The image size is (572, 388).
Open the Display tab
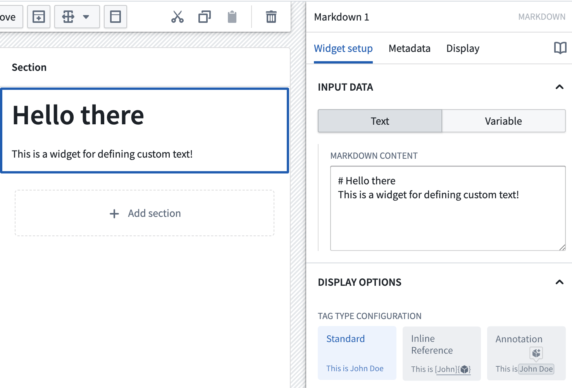pos(463,48)
